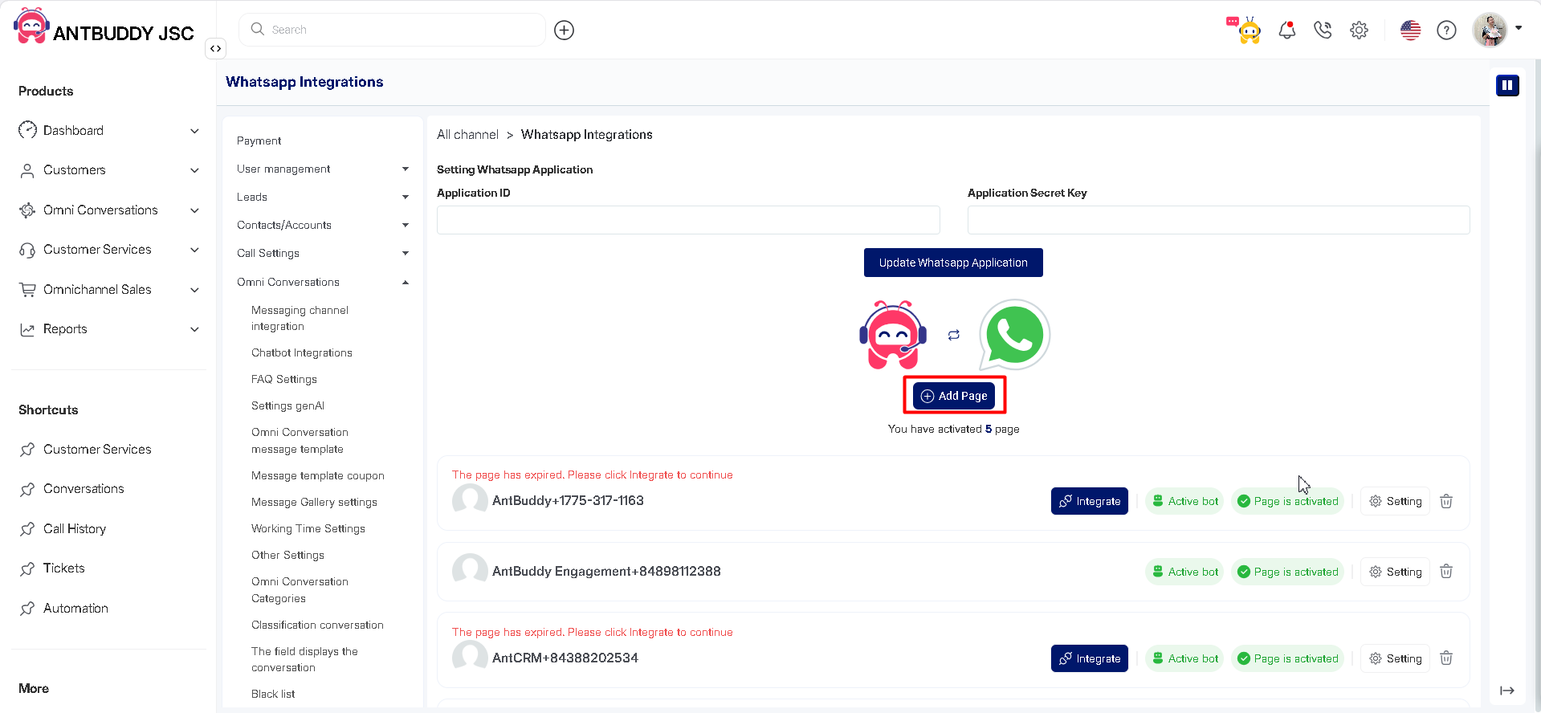The height and width of the screenshot is (713, 1541).
Task: Expand the Omni Conversations sidebar chevron
Action: [194, 210]
